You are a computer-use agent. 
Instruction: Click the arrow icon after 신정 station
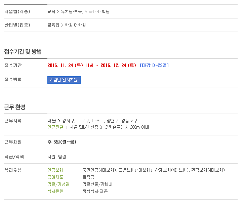[x=101, y=127]
